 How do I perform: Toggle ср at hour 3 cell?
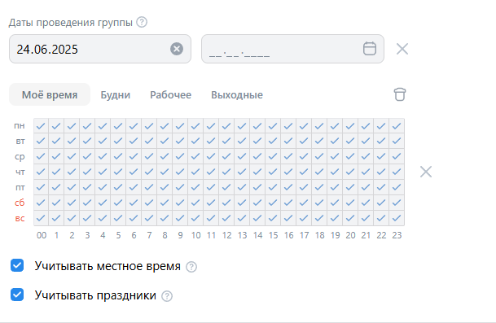pos(87,156)
